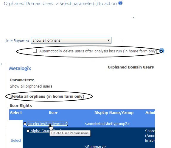Image resolution: width=171 pixels, height=148 pixels.
Task: Click the User Rights heading
Action: tap(21, 106)
